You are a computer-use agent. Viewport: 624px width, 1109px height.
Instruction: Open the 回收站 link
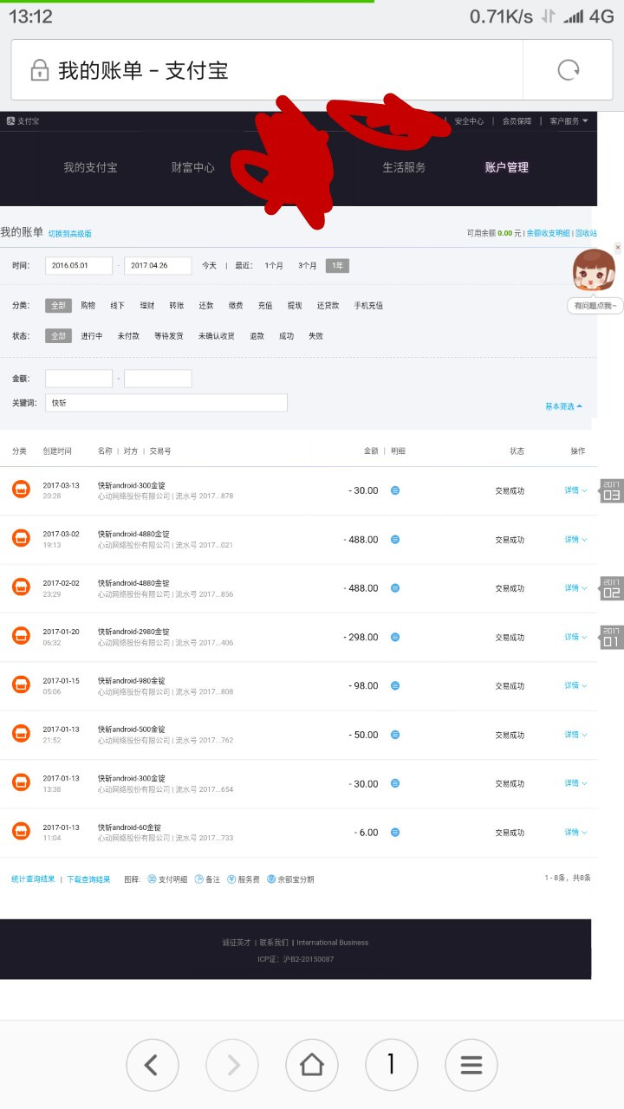tap(586, 233)
